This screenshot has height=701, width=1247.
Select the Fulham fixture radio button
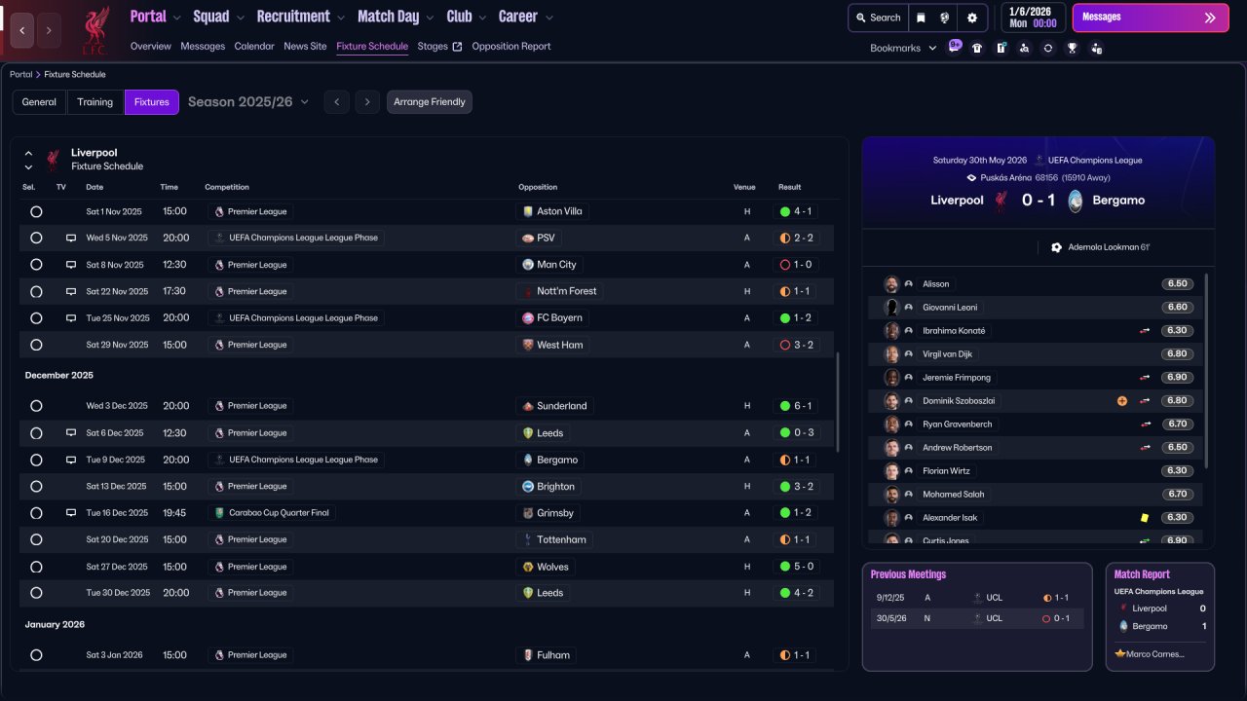pos(36,655)
